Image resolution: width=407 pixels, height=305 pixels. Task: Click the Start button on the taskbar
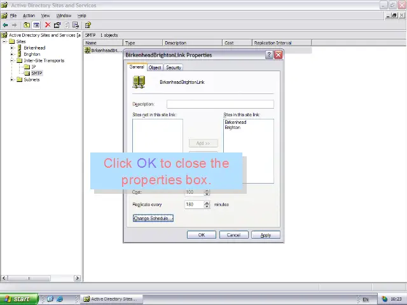coord(19,299)
